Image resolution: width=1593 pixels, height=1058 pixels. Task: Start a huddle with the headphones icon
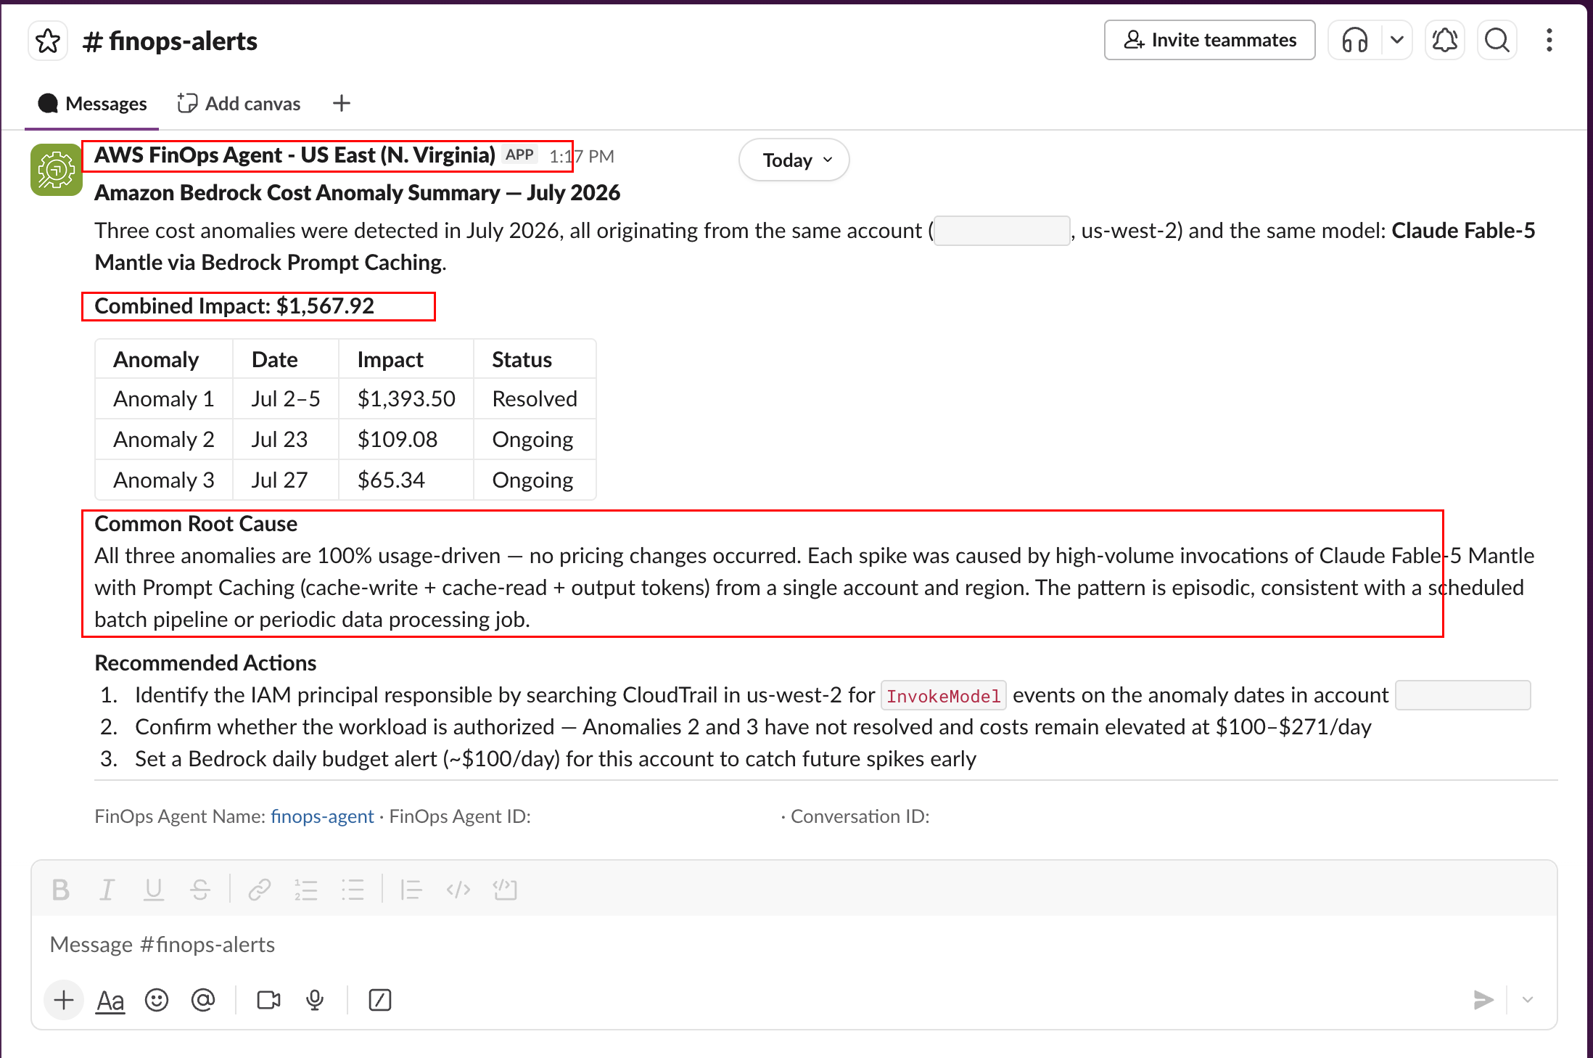1354,40
